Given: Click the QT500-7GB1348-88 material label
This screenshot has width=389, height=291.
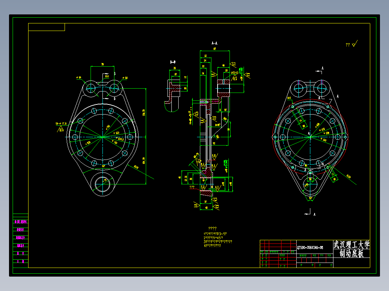Looking at the screenshot, I should [x=310, y=248].
